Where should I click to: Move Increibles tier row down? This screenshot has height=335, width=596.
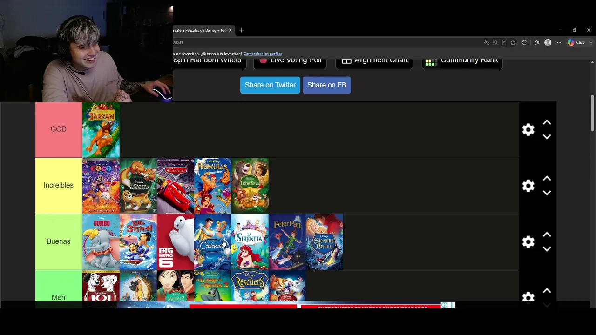click(547, 193)
